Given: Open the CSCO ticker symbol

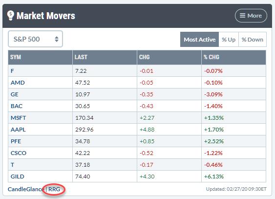Looking at the screenshot, I should tap(19, 153).
